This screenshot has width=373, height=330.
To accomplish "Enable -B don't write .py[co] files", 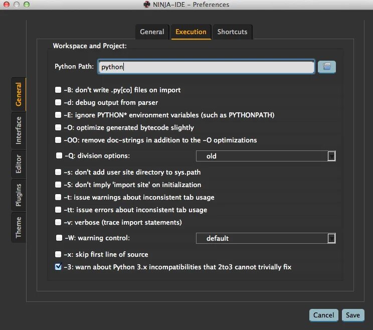I will pyautogui.click(x=58, y=90).
